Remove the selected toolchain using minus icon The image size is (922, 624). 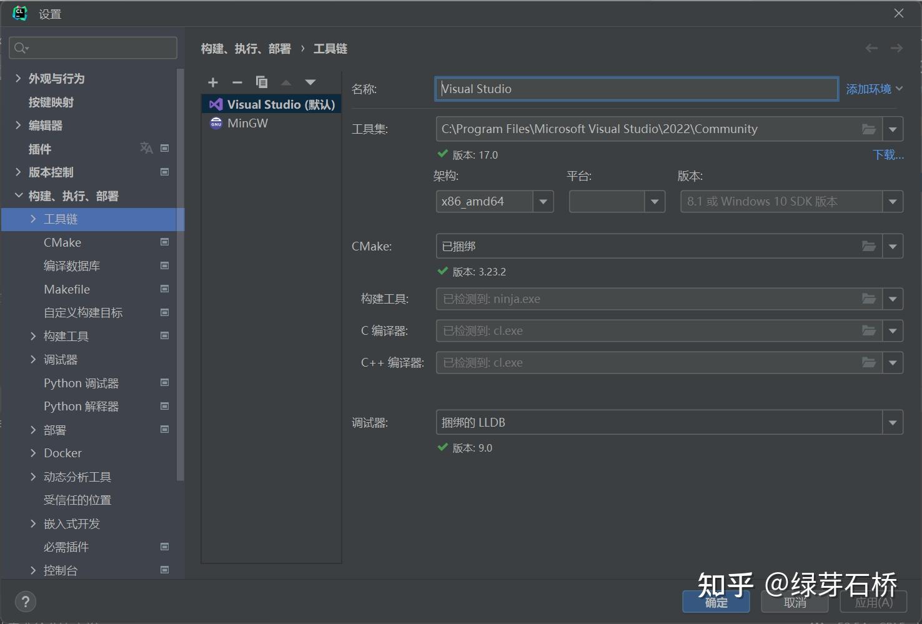pos(237,82)
